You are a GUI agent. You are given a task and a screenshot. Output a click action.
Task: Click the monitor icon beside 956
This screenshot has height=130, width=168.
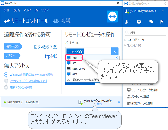tap(69, 63)
